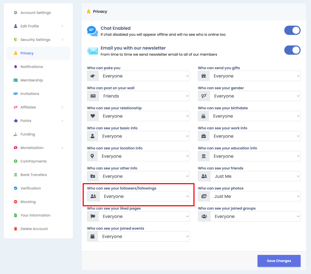
Task: Expand the Edit Profile submenu chevron
Action: point(62,26)
